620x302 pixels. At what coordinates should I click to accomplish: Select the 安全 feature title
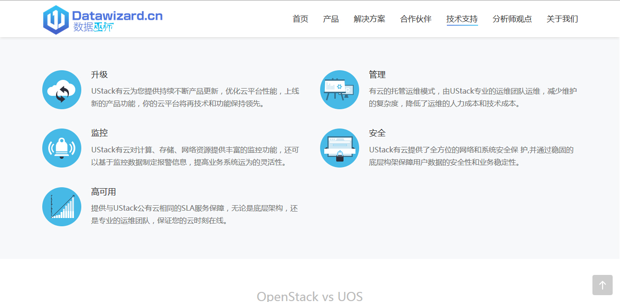coord(377,133)
